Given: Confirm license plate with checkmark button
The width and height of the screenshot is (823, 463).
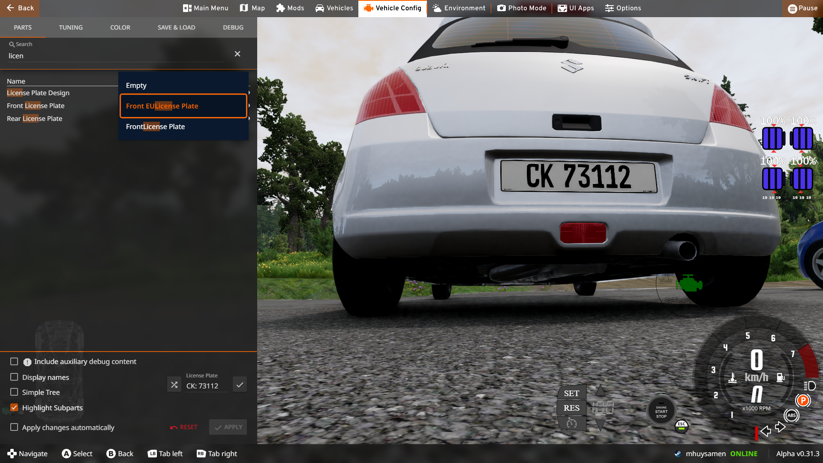Looking at the screenshot, I should (x=240, y=385).
